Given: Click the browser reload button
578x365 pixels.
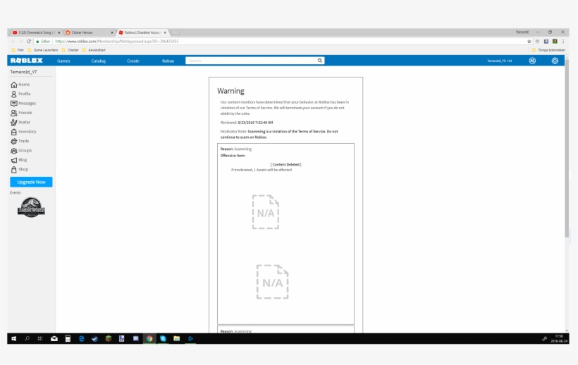Looking at the screenshot, I should coord(29,42).
